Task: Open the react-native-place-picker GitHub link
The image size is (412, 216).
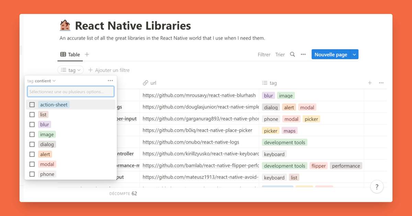Action: (197, 130)
